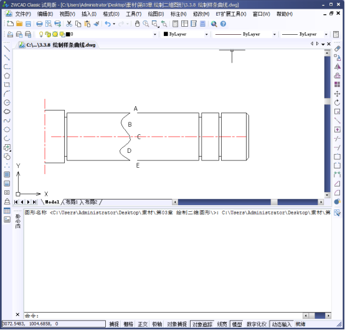Click the Print toolbar icon
345x330 pixels.
[x=39, y=24]
